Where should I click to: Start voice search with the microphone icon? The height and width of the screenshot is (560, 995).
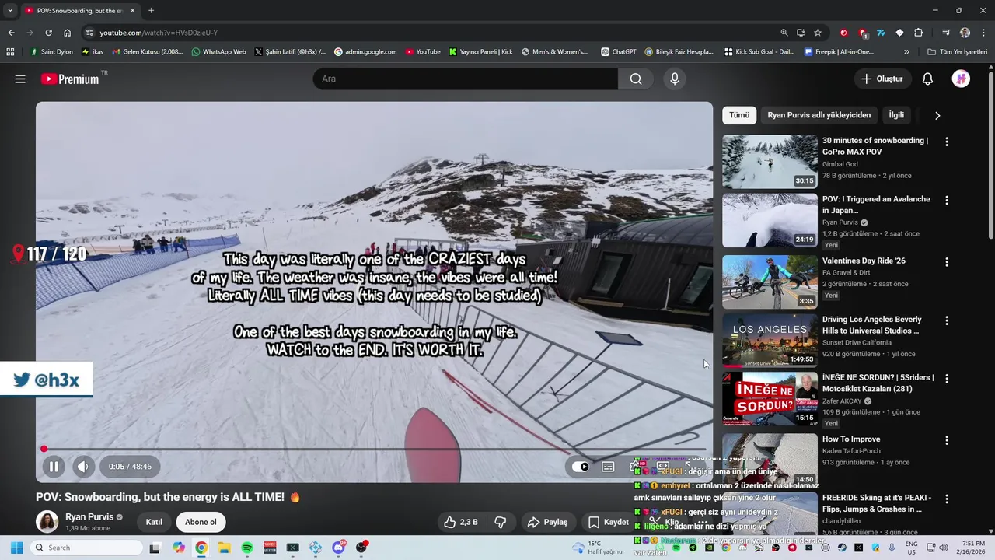coord(675,79)
